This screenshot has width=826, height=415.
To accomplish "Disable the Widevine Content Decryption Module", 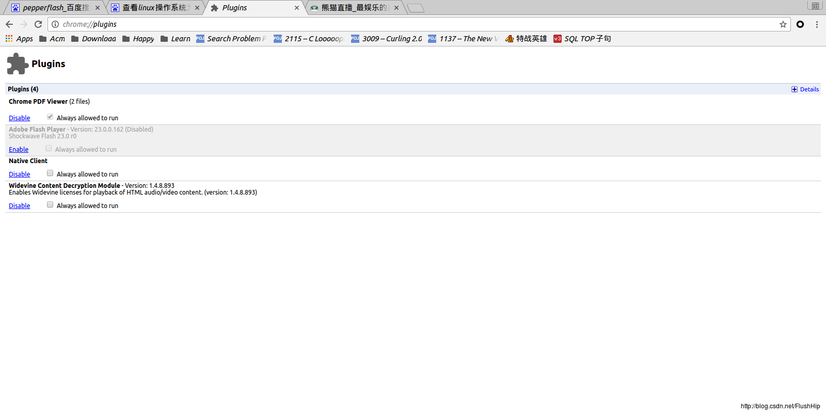I will 20,206.
